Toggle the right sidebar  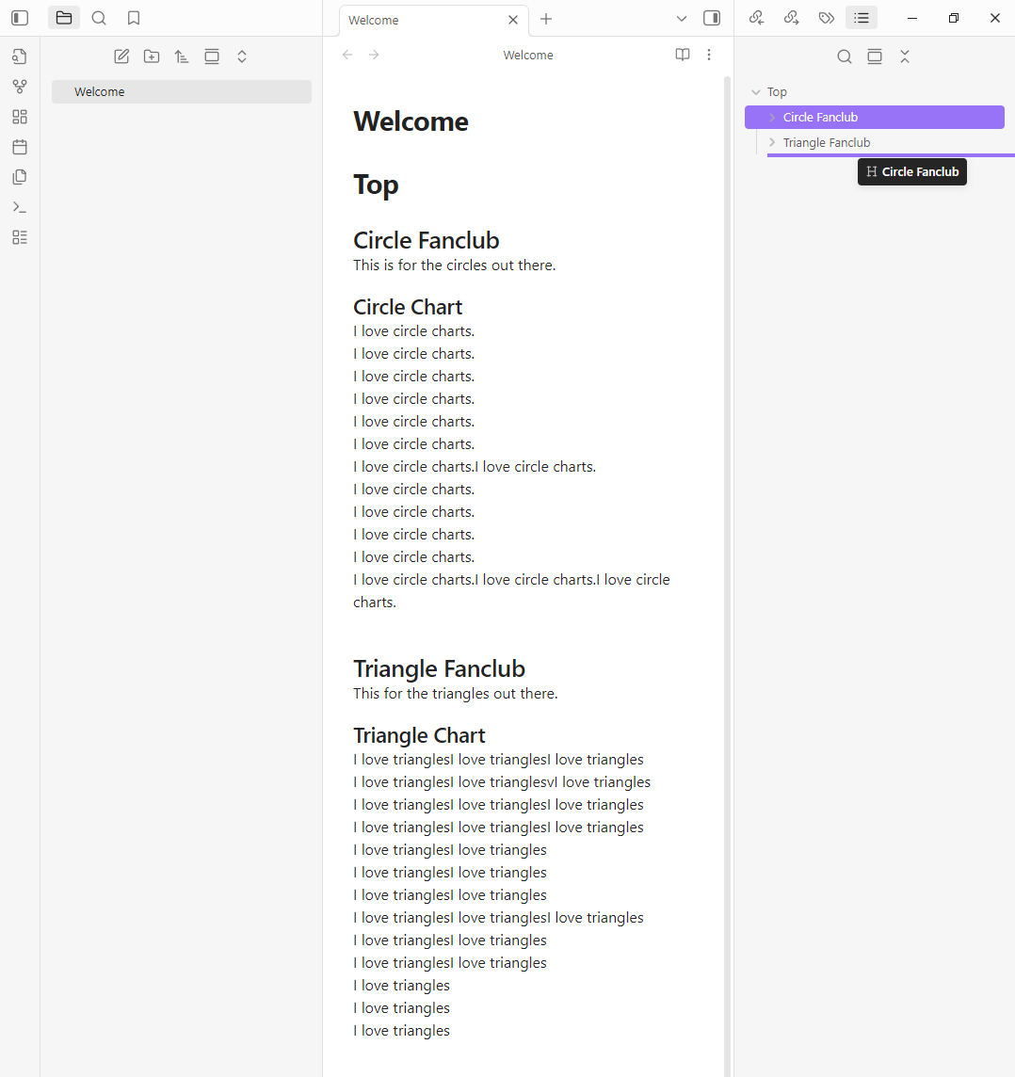[x=712, y=18]
